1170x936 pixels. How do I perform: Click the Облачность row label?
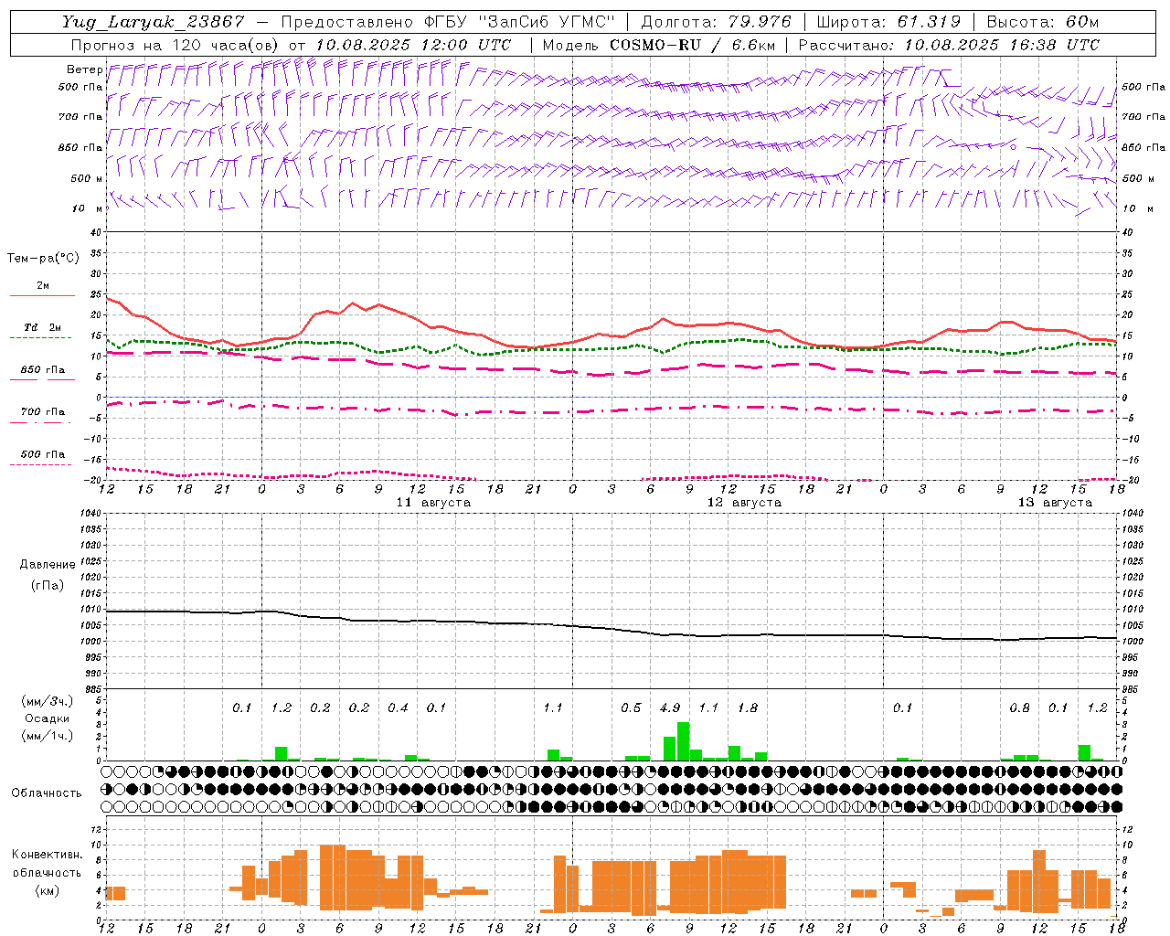click(47, 792)
